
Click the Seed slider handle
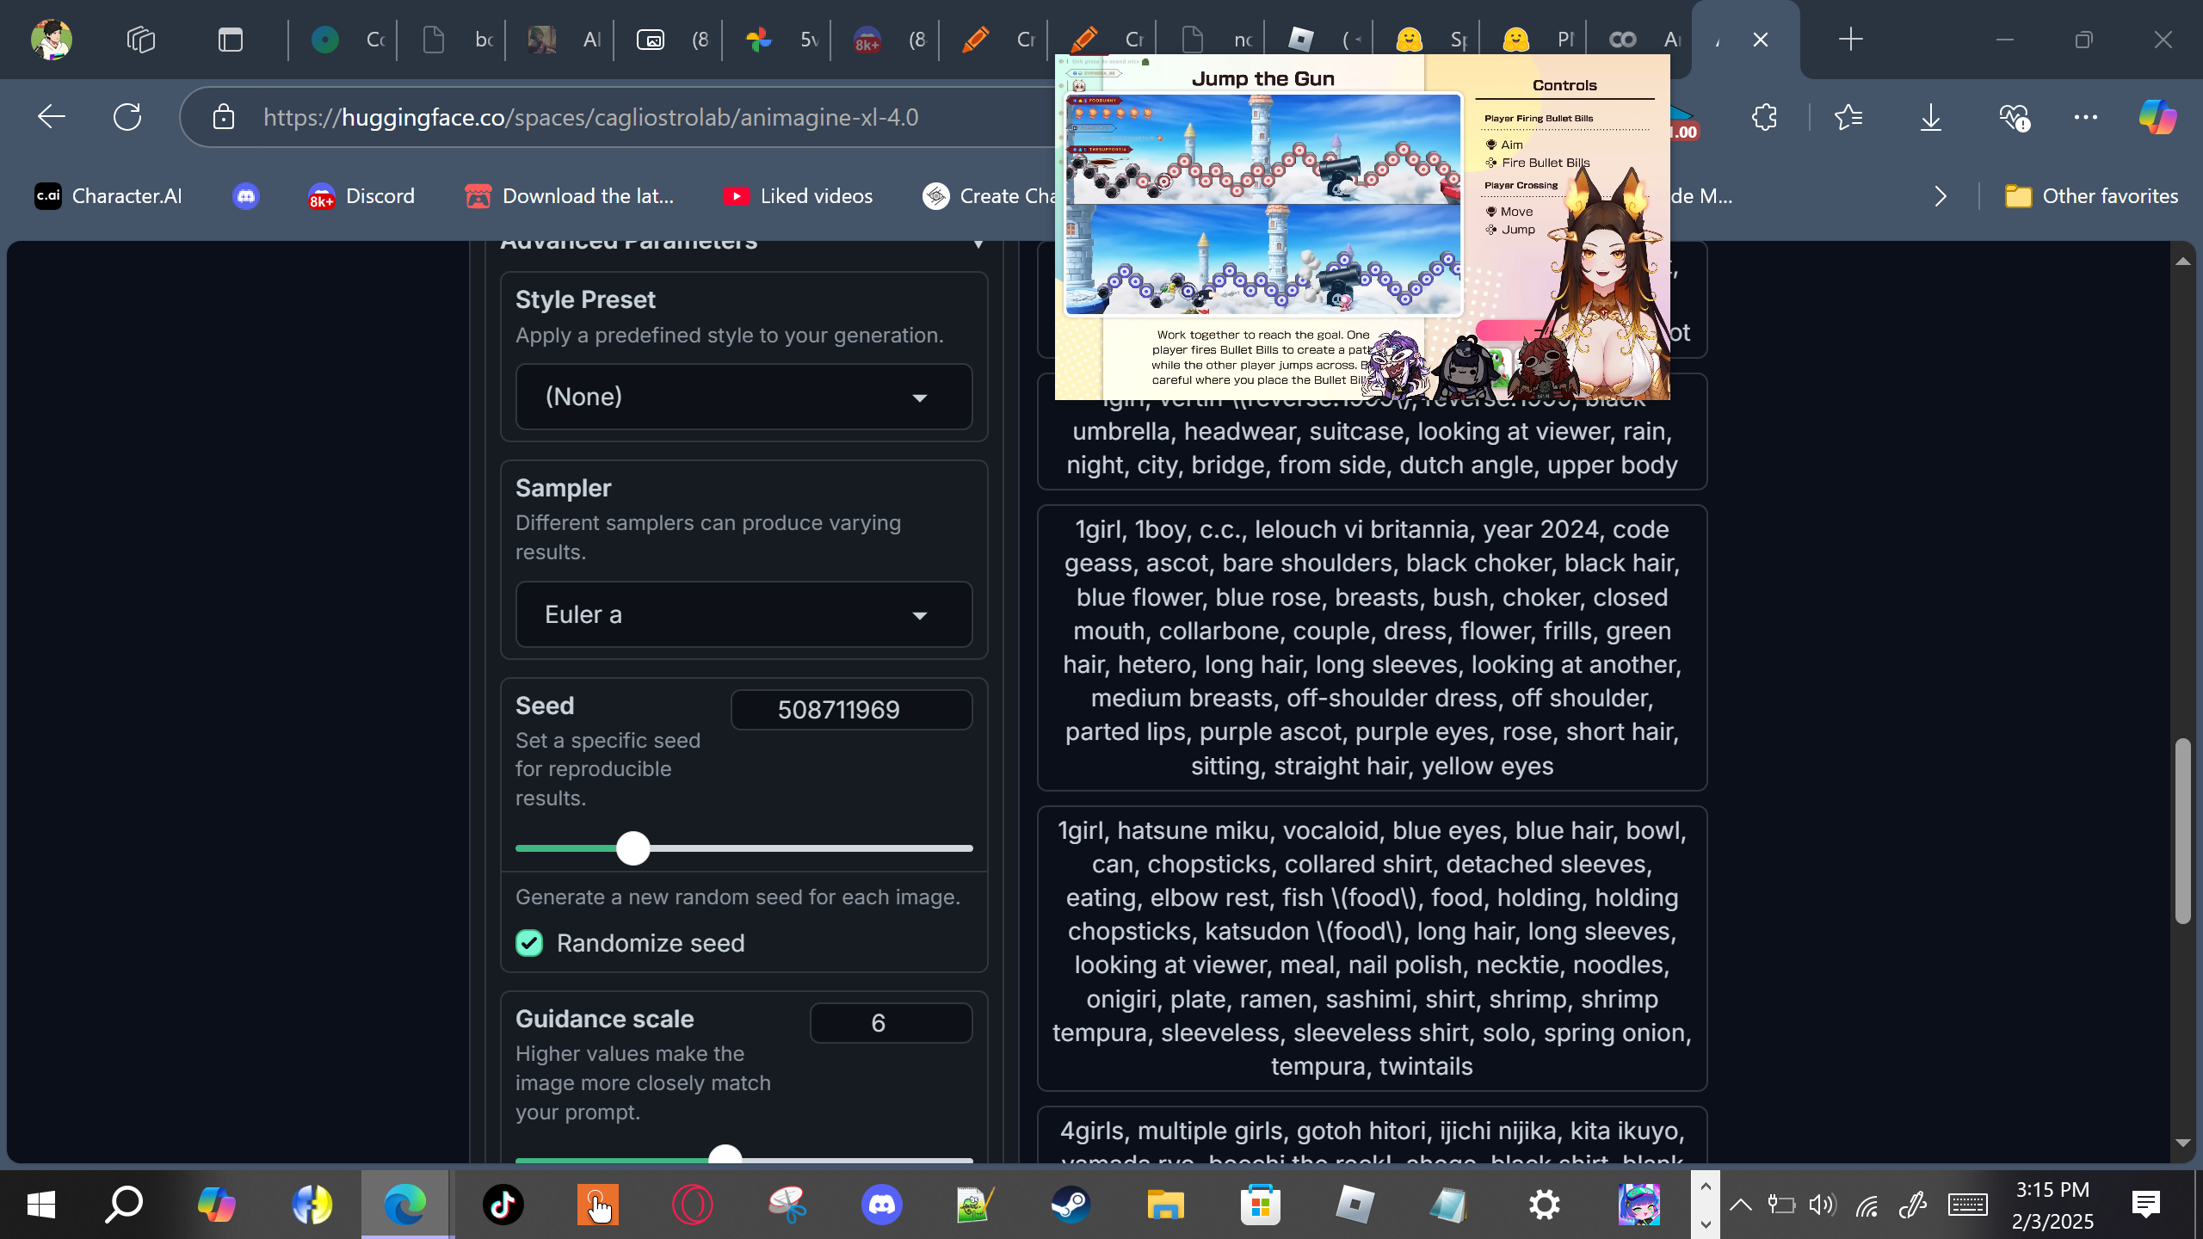(633, 848)
